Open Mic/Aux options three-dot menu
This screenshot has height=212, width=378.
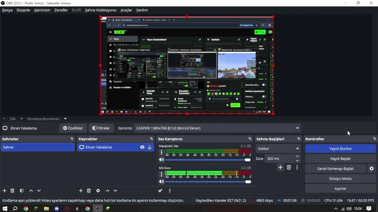tap(161, 174)
